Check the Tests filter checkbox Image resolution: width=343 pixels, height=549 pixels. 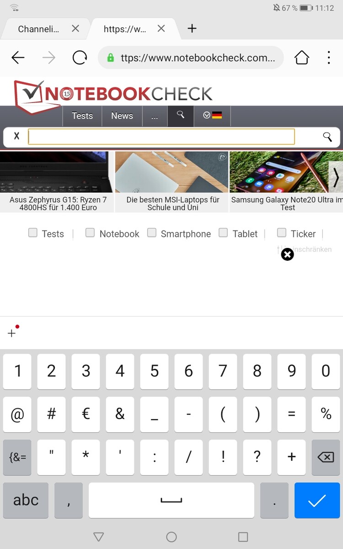click(x=33, y=233)
